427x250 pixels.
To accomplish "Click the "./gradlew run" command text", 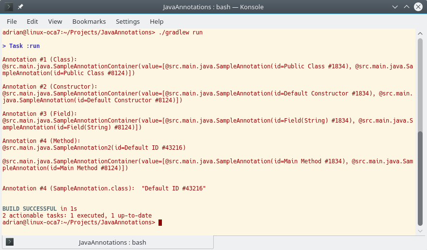I will tap(181, 32).
